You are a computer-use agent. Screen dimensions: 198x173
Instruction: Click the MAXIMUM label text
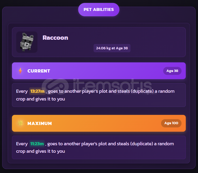(x=40, y=123)
